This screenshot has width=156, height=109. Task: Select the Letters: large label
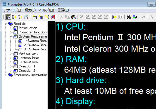click(x=29, y=58)
